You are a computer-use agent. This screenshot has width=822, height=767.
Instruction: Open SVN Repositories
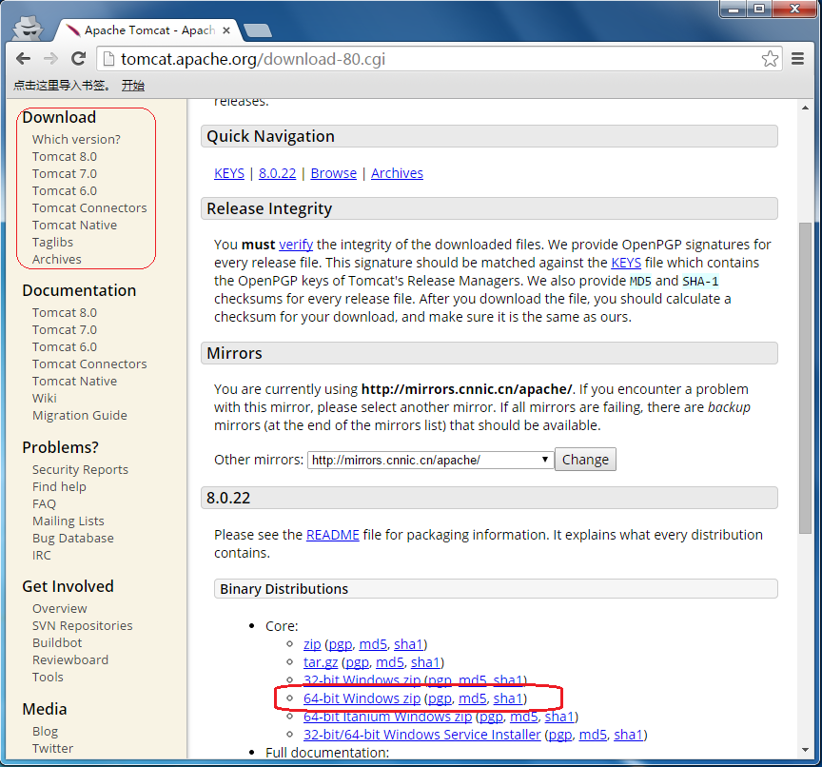click(x=83, y=626)
